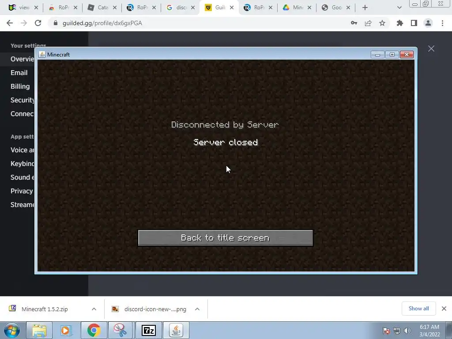Close the Guilded settings overlay X

tap(431, 49)
